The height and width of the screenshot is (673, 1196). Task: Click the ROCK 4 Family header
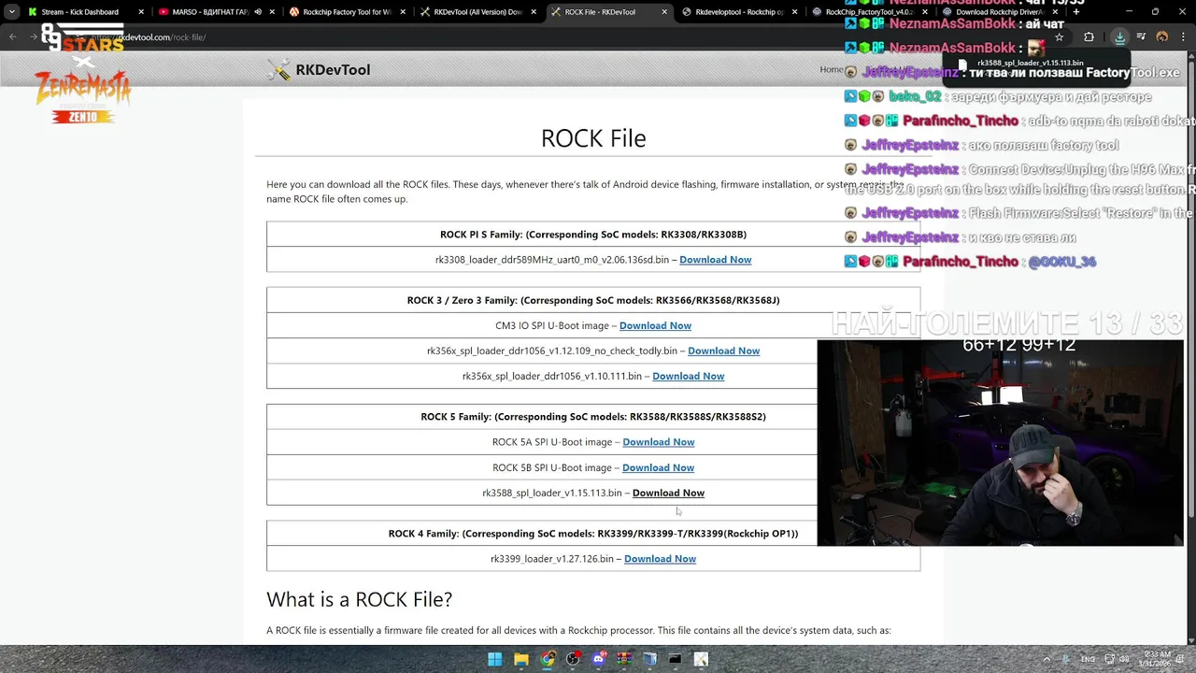click(x=593, y=534)
